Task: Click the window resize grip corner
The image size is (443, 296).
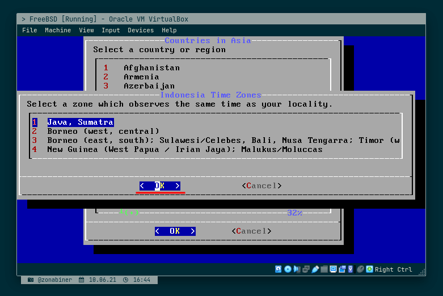Action: click(422, 272)
